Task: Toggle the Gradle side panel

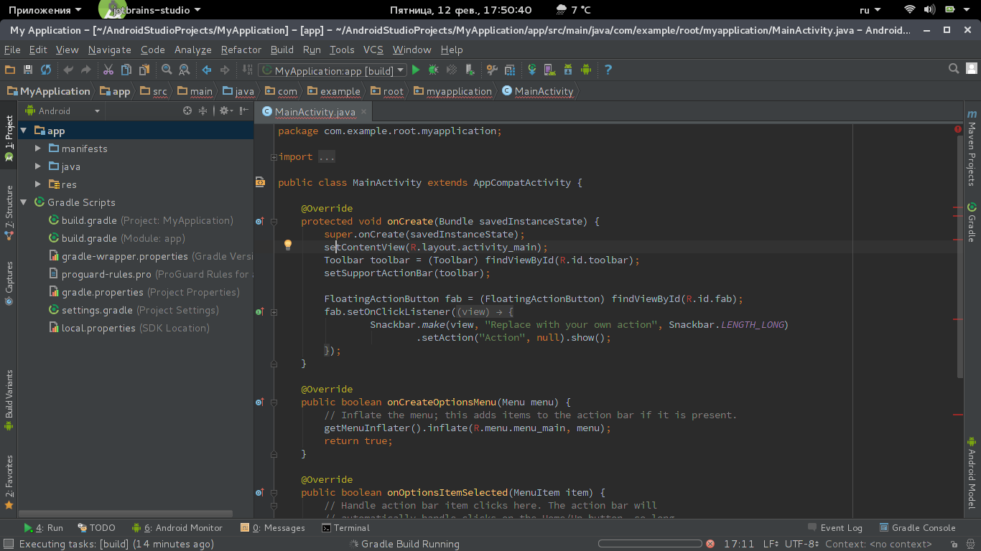Action: pos(972,222)
